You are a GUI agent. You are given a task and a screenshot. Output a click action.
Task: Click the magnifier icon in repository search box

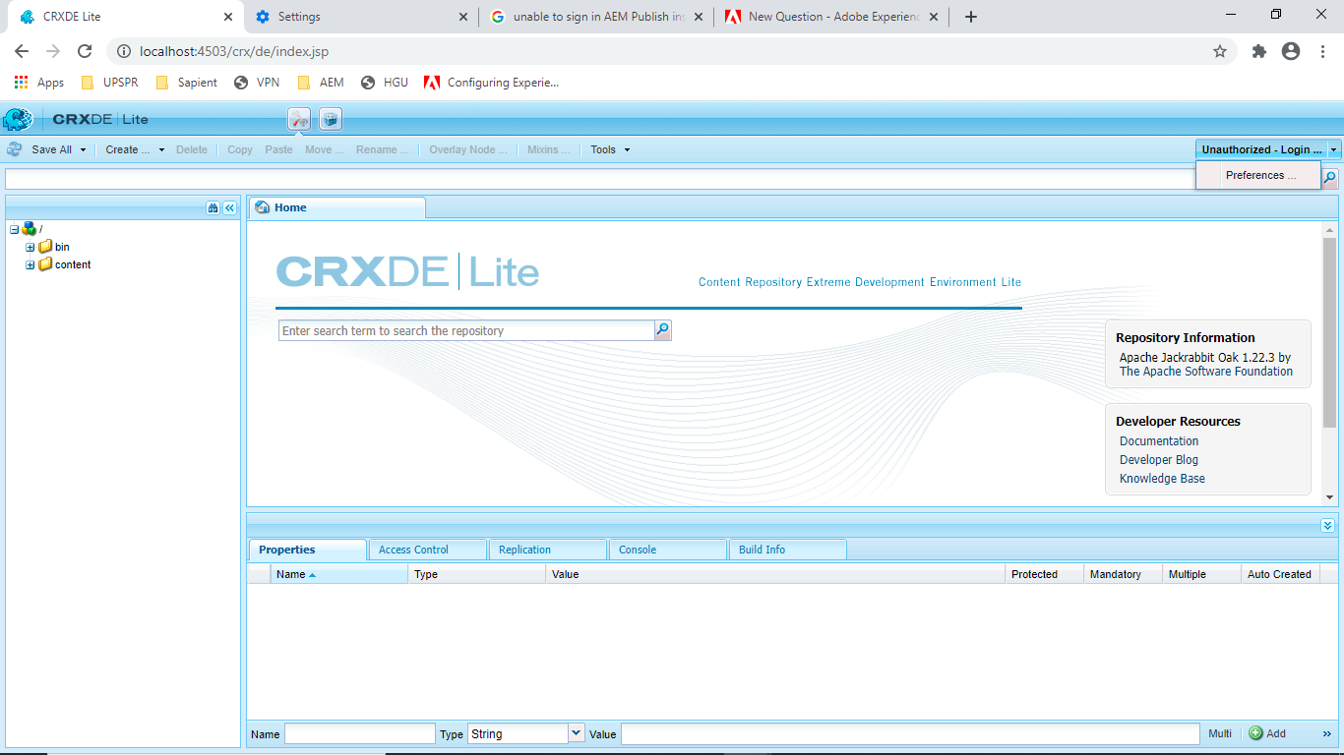point(662,330)
